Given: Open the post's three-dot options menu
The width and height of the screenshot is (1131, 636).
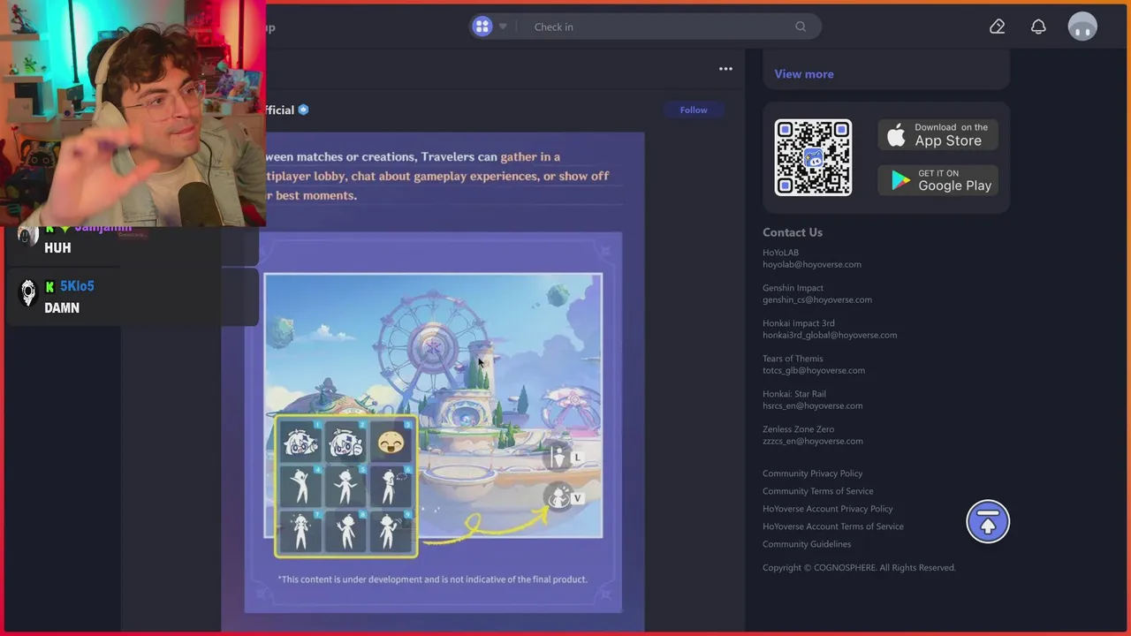Looking at the screenshot, I should click(x=725, y=69).
